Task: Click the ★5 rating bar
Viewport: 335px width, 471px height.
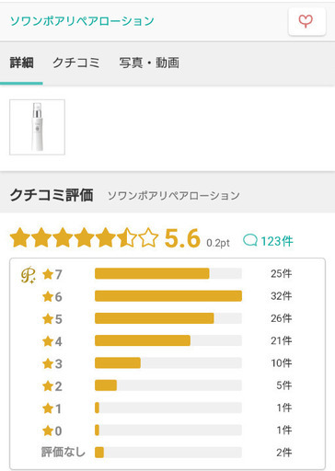Action: tap(168, 318)
